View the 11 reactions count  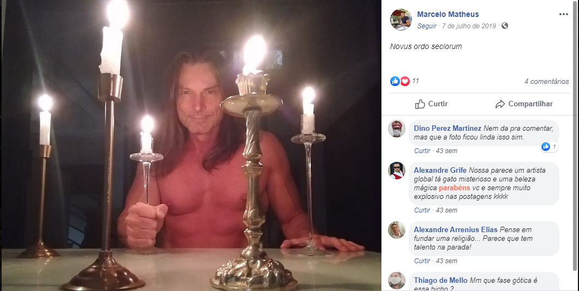(415, 81)
